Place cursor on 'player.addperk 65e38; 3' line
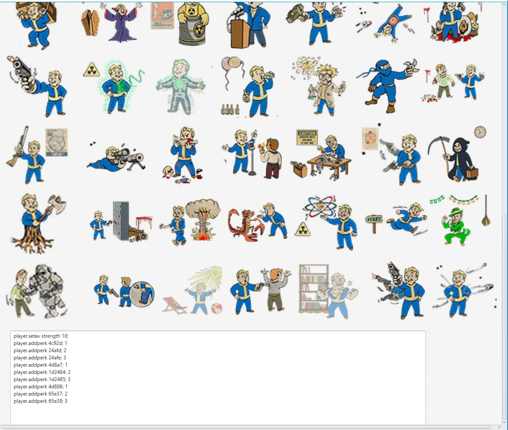 pyautogui.click(x=40, y=401)
